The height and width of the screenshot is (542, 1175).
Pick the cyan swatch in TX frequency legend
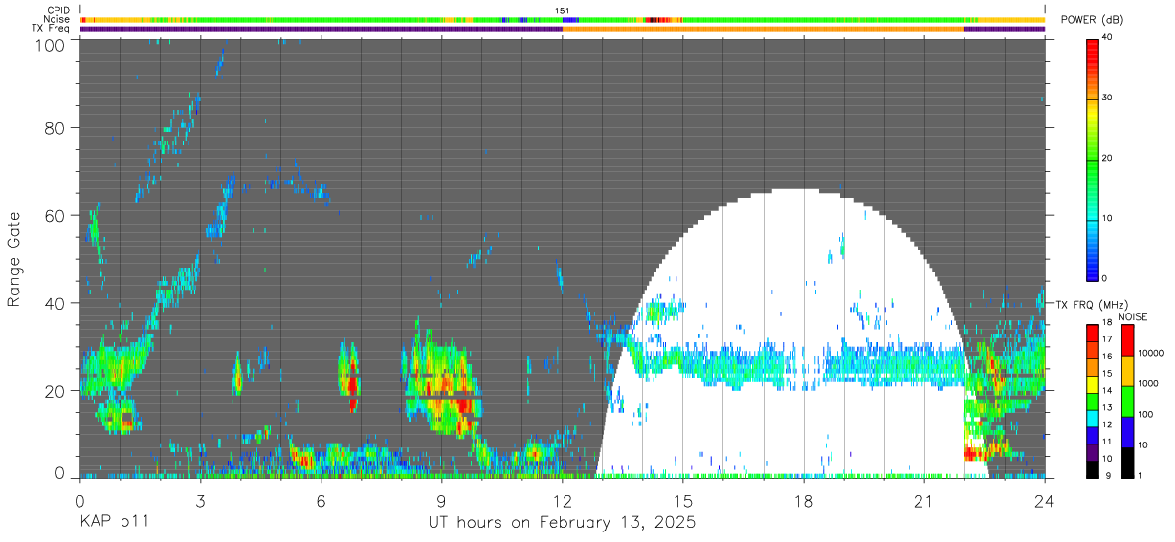(x=1093, y=419)
